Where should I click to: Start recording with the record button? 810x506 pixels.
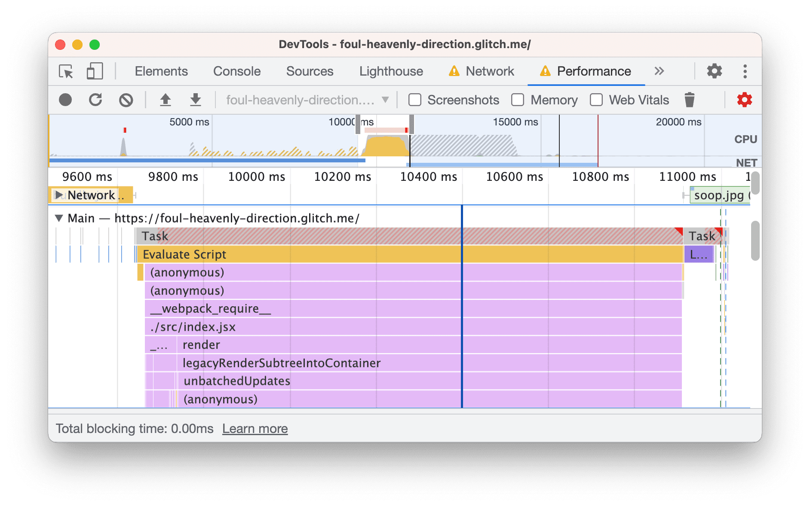coord(65,100)
